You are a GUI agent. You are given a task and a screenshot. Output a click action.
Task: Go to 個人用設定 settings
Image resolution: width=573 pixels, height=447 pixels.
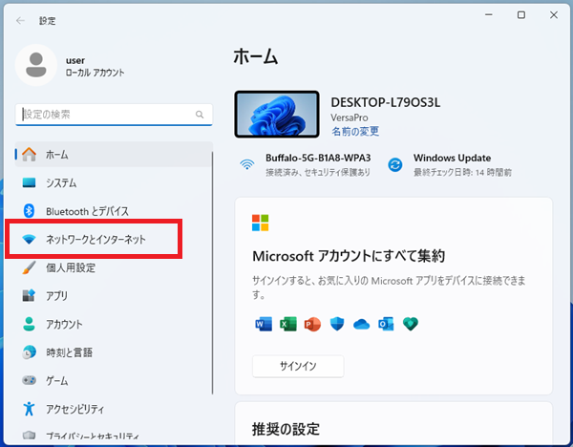(114, 267)
